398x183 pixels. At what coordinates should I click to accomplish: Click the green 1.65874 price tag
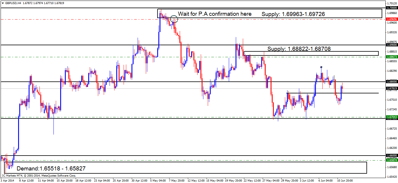[x=392, y=160]
